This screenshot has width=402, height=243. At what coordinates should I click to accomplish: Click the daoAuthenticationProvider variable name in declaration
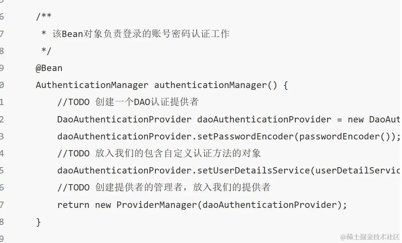coord(264,119)
